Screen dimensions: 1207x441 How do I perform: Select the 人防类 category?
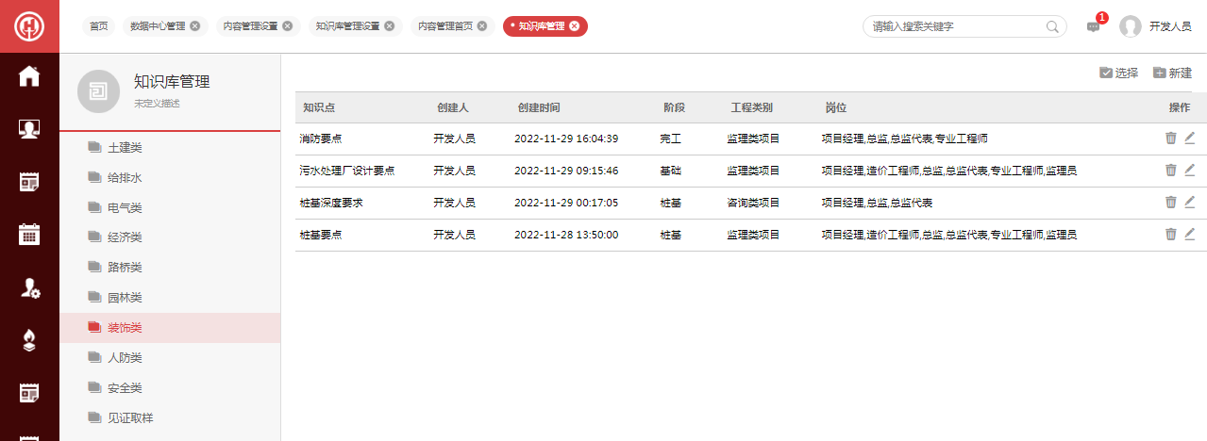[x=170, y=358]
